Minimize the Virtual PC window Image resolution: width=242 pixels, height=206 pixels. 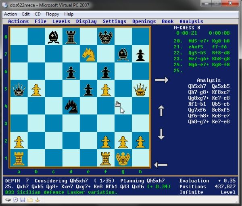click(207, 3)
